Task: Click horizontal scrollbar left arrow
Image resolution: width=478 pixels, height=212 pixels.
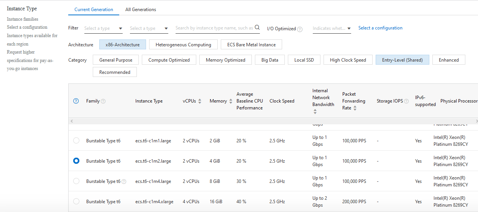Action: tap(71, 121)
